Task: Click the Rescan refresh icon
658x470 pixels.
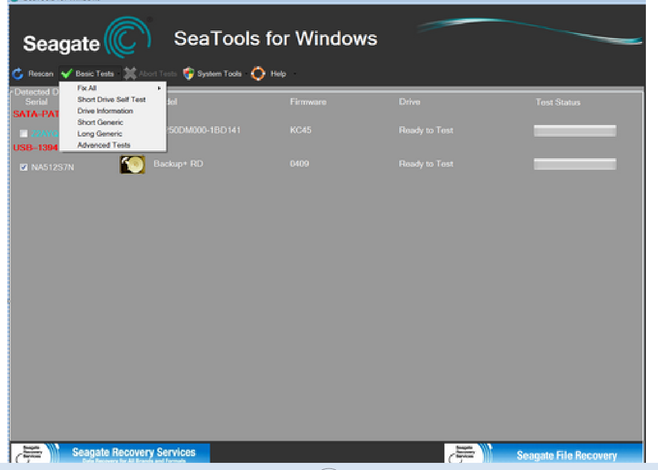Action: click(18, 74)
